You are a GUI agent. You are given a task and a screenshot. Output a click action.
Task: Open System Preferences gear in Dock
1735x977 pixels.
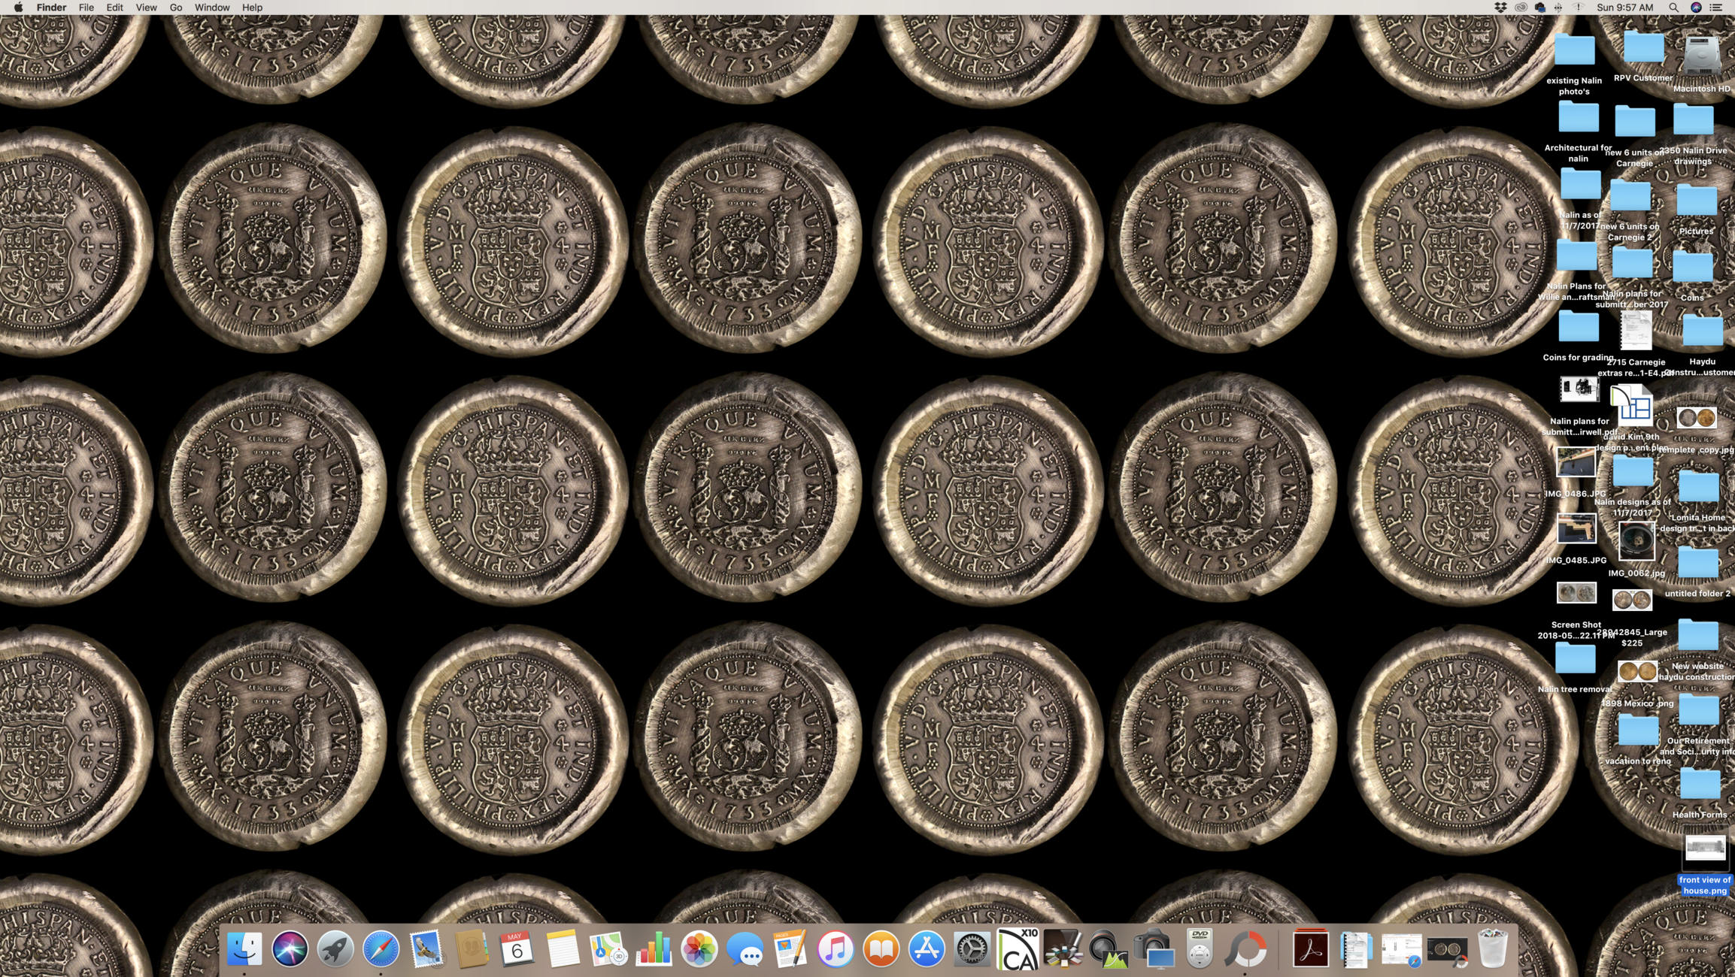972,948
